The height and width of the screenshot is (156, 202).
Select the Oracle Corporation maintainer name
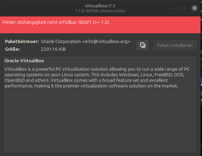(61, 42)
